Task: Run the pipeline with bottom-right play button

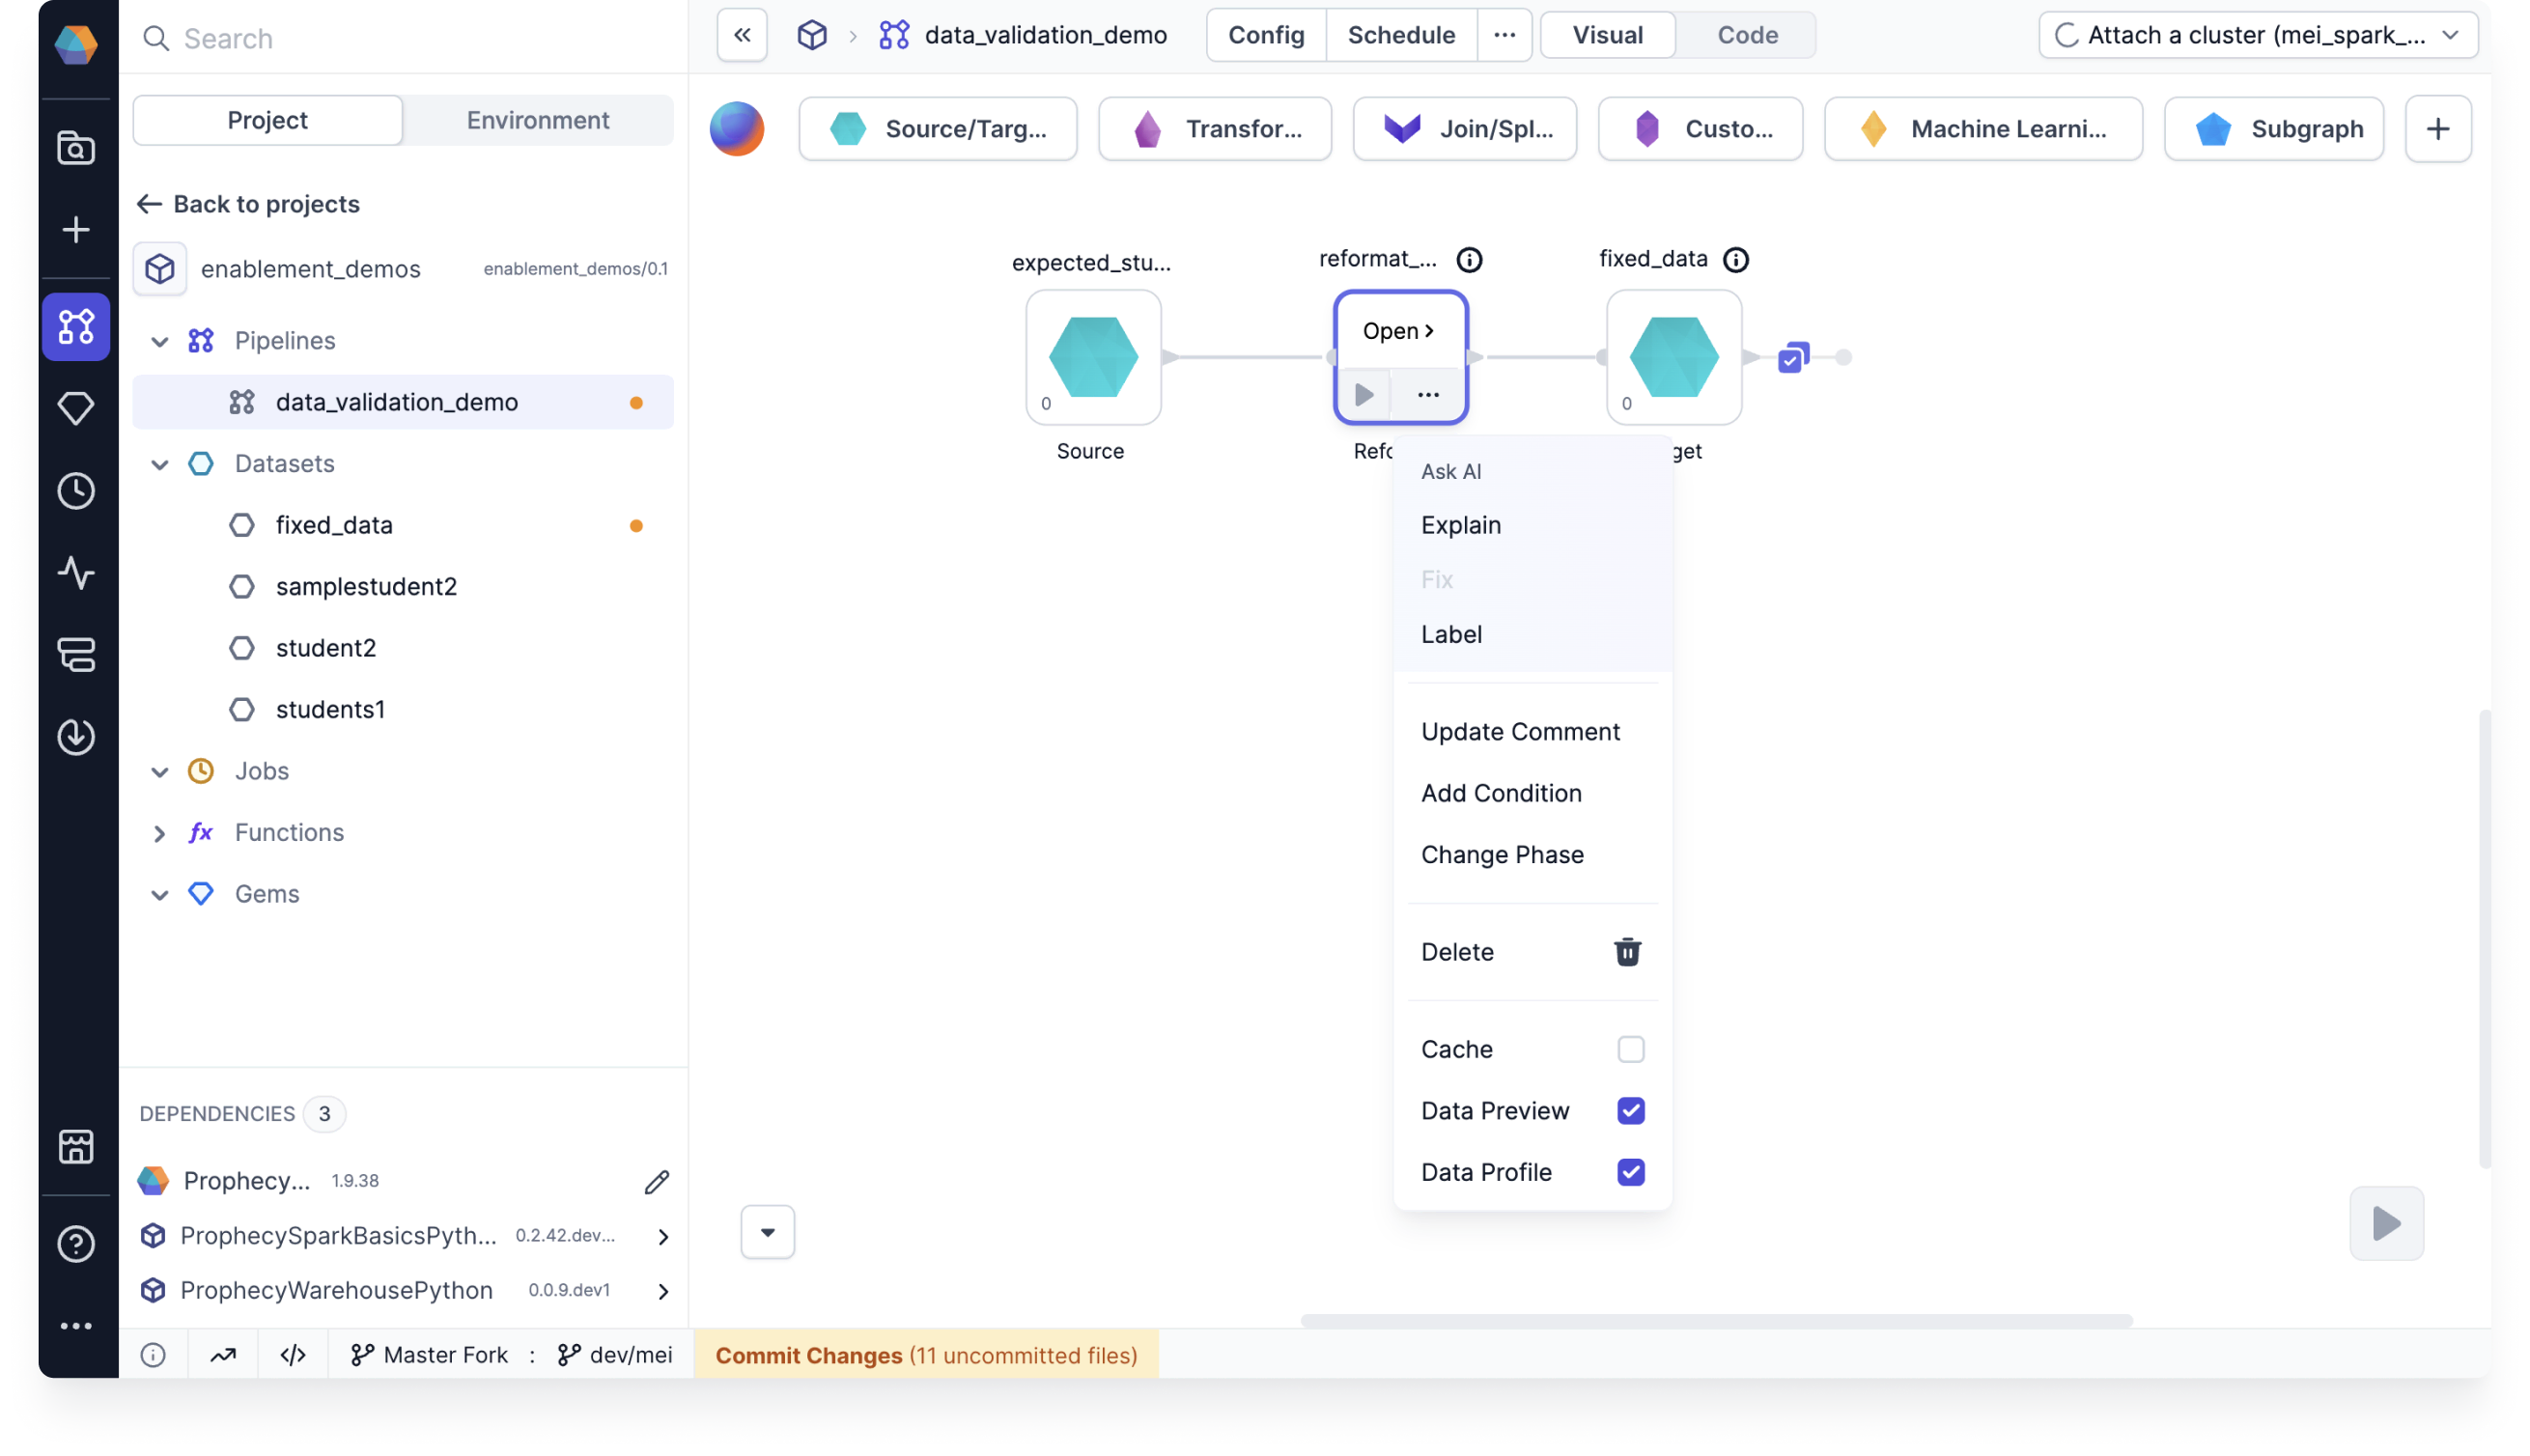Action: [x=2386, y=1223]
